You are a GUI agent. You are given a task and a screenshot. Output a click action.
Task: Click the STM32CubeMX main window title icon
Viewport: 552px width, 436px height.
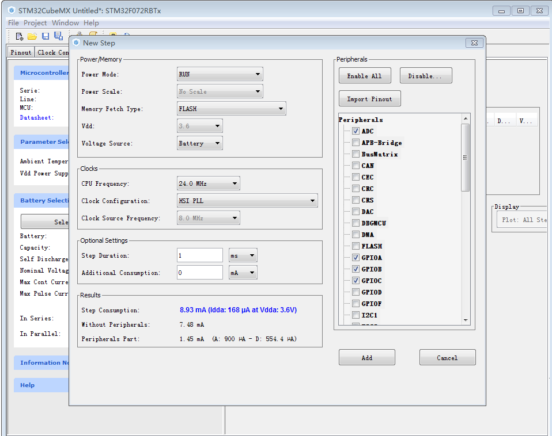click(12, 10)
